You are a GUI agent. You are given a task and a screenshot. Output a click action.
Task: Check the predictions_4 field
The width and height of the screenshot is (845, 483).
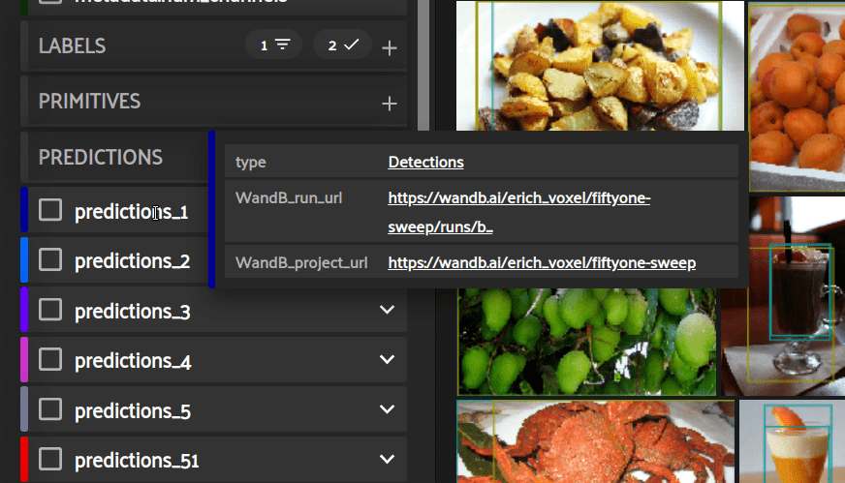pos(50,359)
